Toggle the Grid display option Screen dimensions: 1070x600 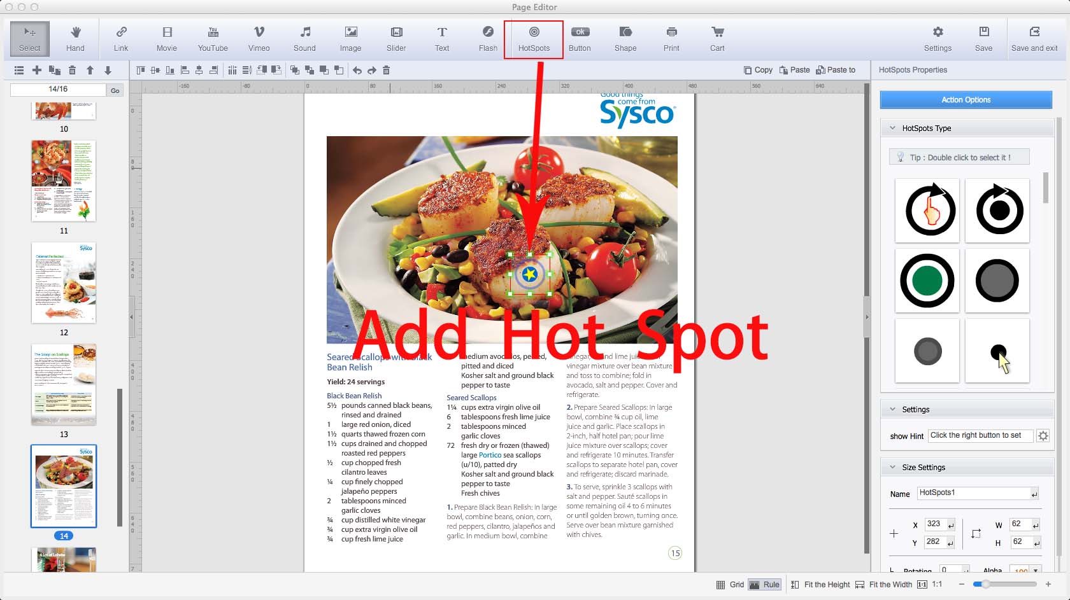point(730,585)
